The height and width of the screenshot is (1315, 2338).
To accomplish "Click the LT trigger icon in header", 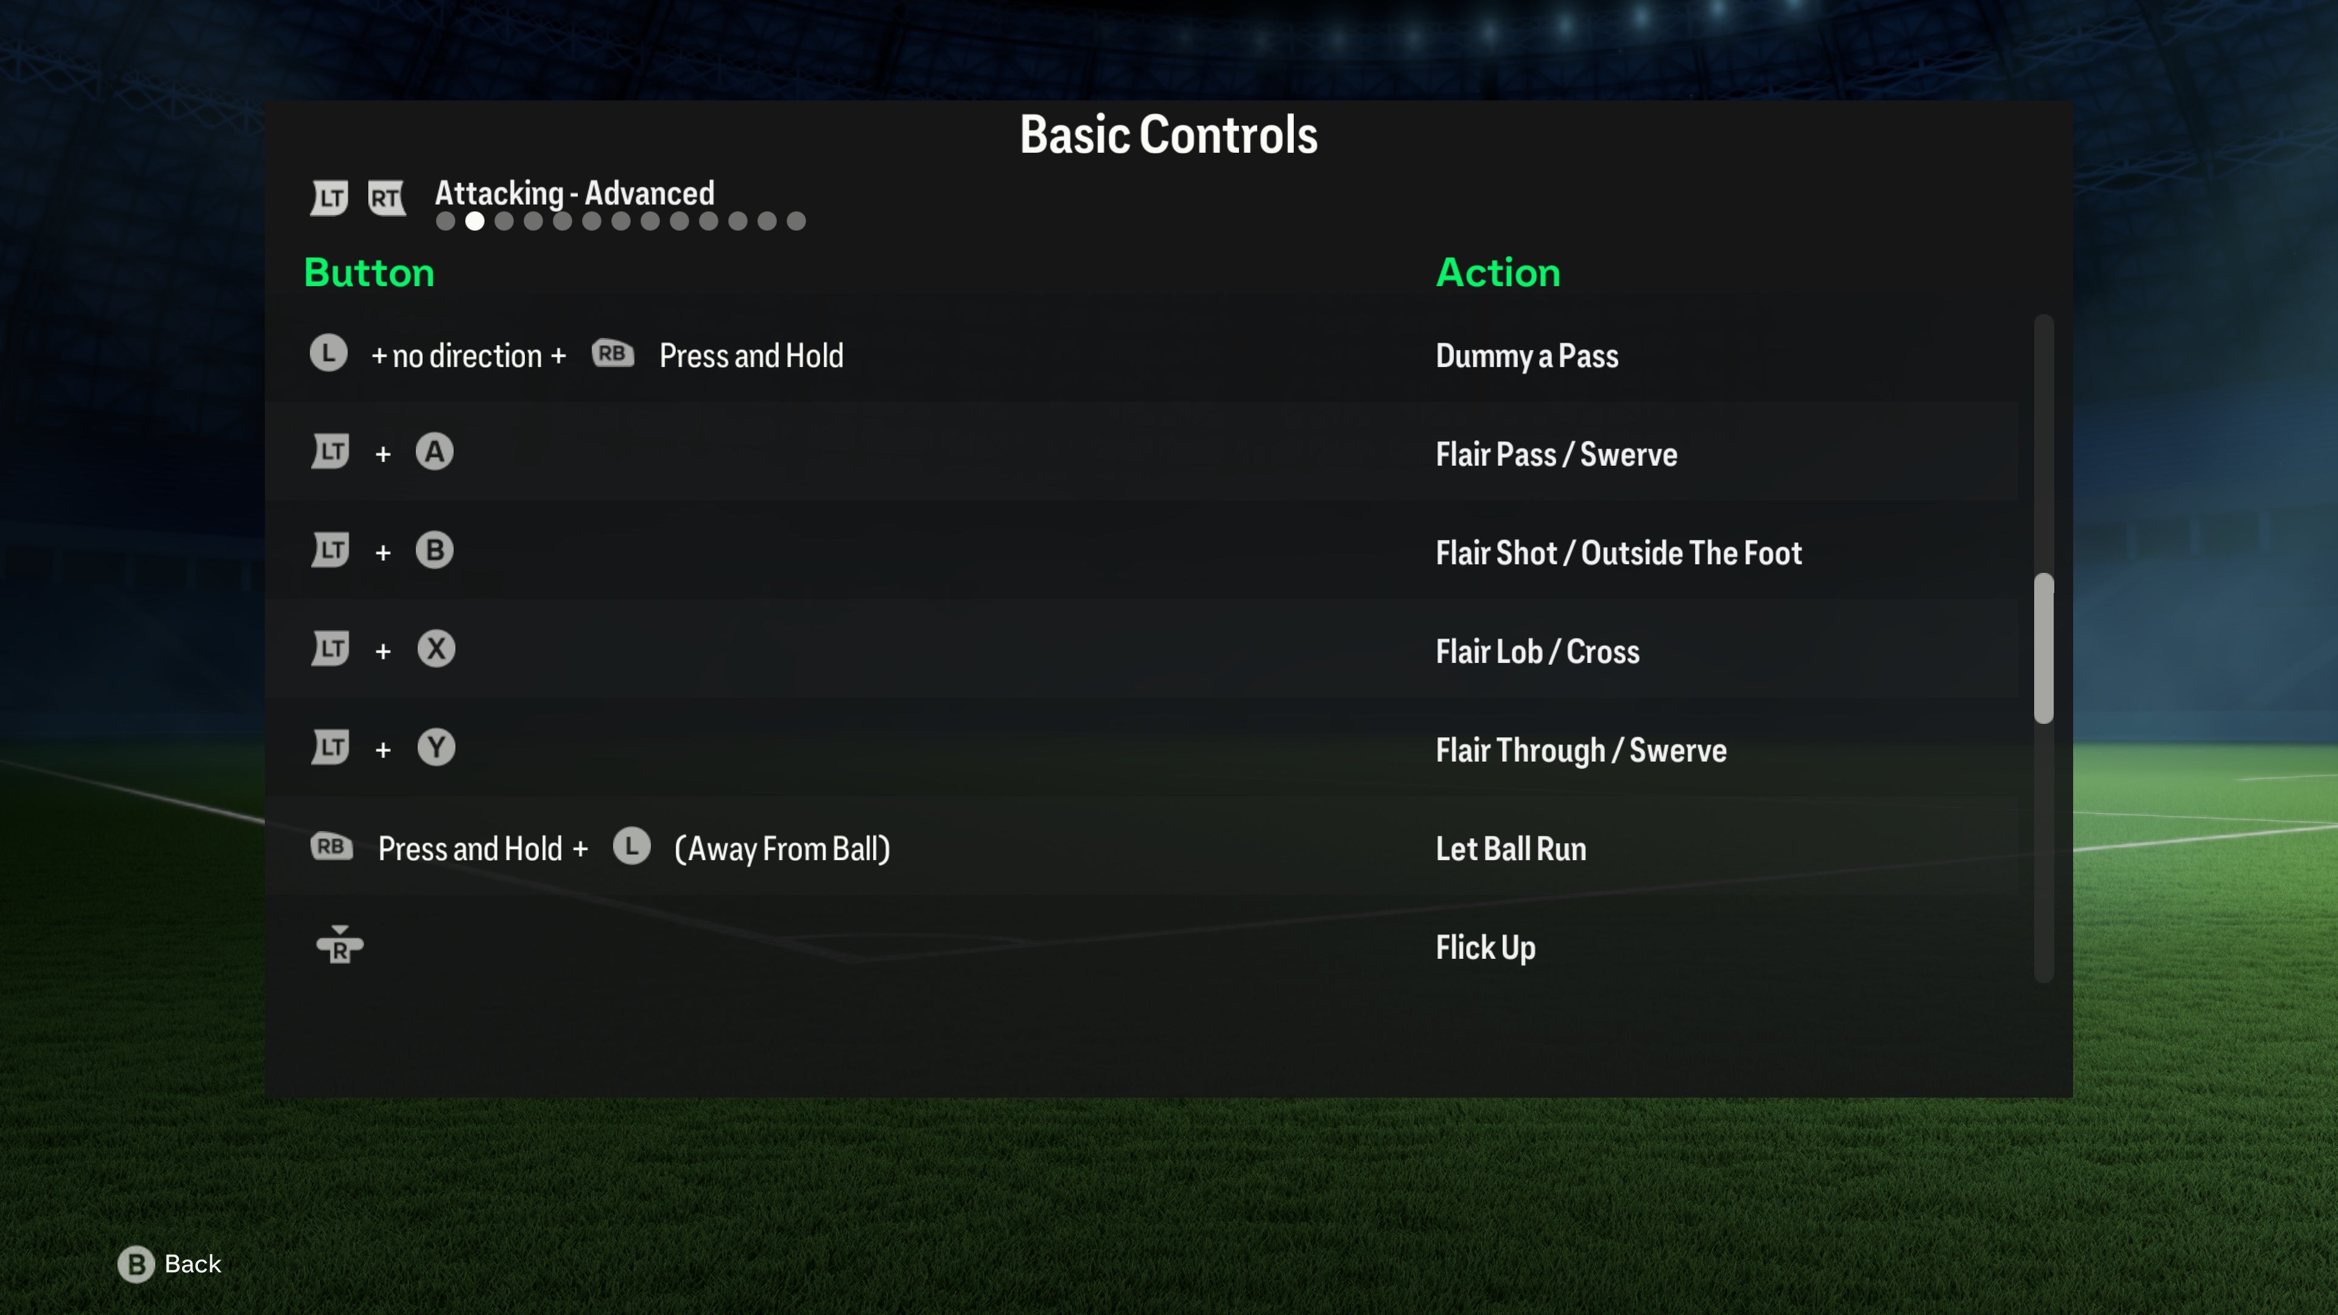I will pos(329,196).
